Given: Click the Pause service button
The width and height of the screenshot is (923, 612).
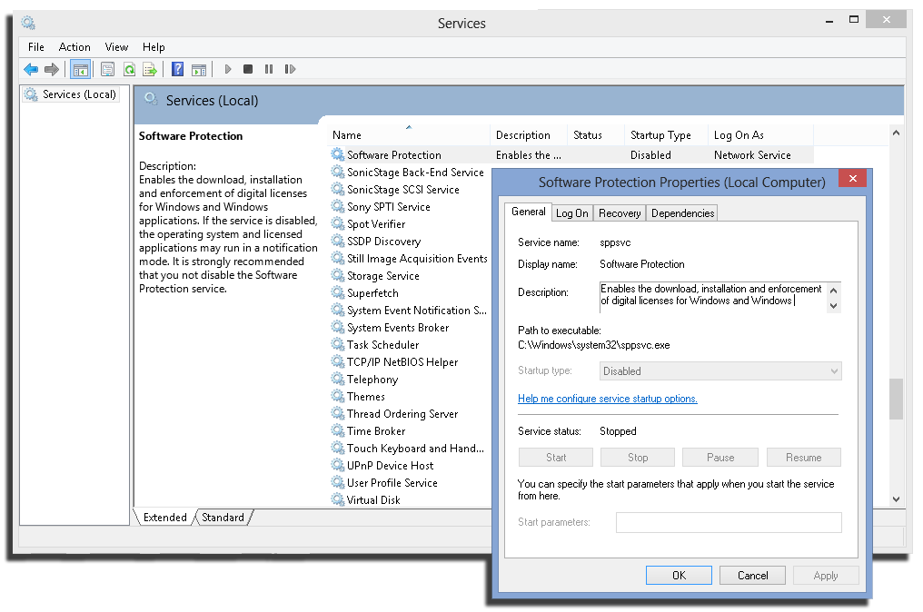Looking at the screenshot, I should click(x=720, y=458).
